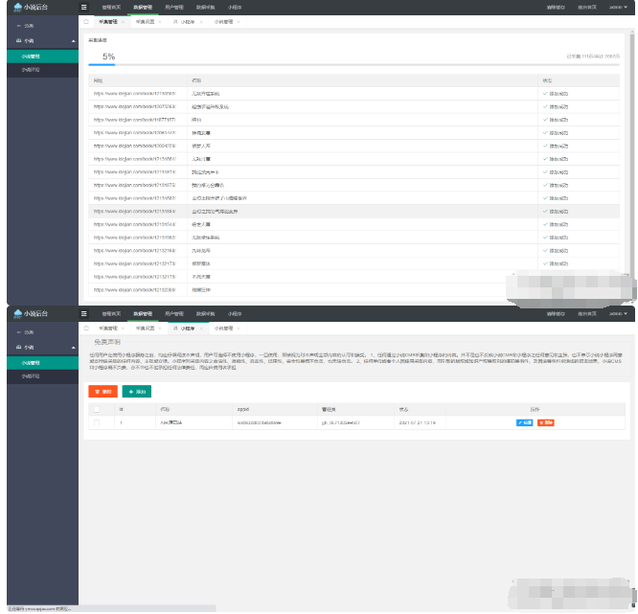The width and height of the screenshot is (638, 614).
Task: Open home icon tab in the disclaimer screen
Action: click(x=86, y=328)
